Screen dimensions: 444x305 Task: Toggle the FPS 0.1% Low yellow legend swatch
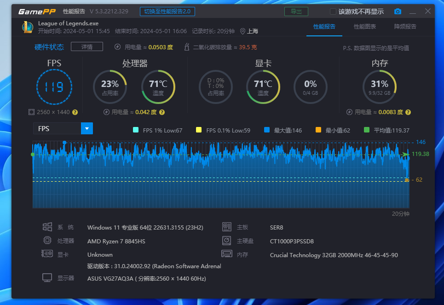coord(199,130)
